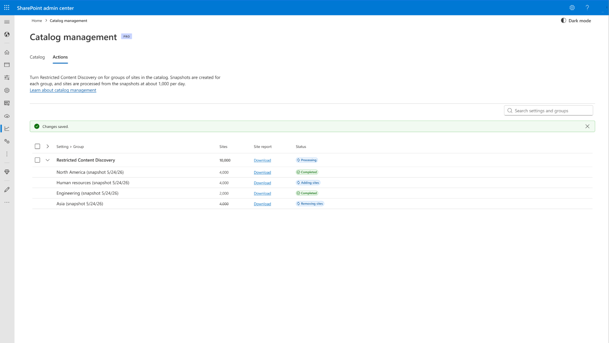This screenshot has height=343, width=609.
Task: Collapse the Restricted Content Discovery group
Action: coord(48,160)
